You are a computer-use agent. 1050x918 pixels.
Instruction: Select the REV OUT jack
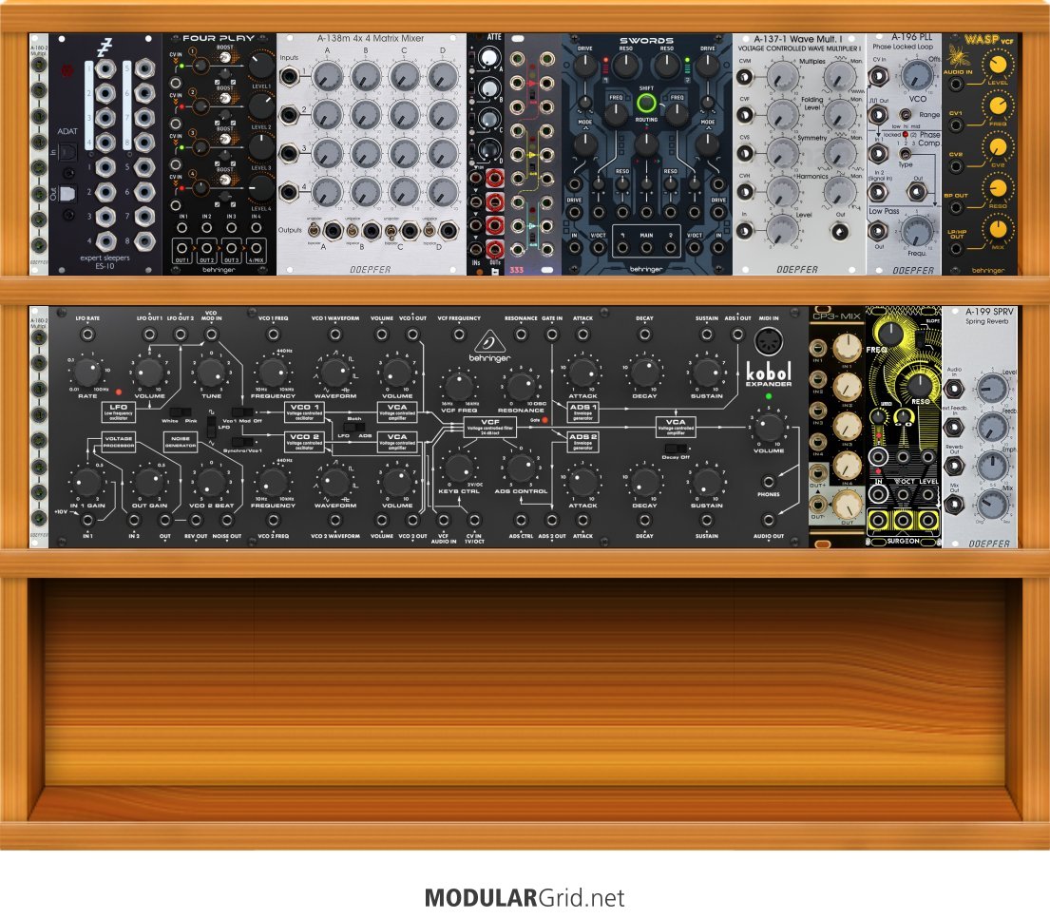pos(196,520)
